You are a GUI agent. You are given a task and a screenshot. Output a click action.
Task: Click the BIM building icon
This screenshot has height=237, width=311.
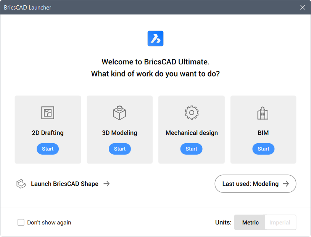coord(263,113)
